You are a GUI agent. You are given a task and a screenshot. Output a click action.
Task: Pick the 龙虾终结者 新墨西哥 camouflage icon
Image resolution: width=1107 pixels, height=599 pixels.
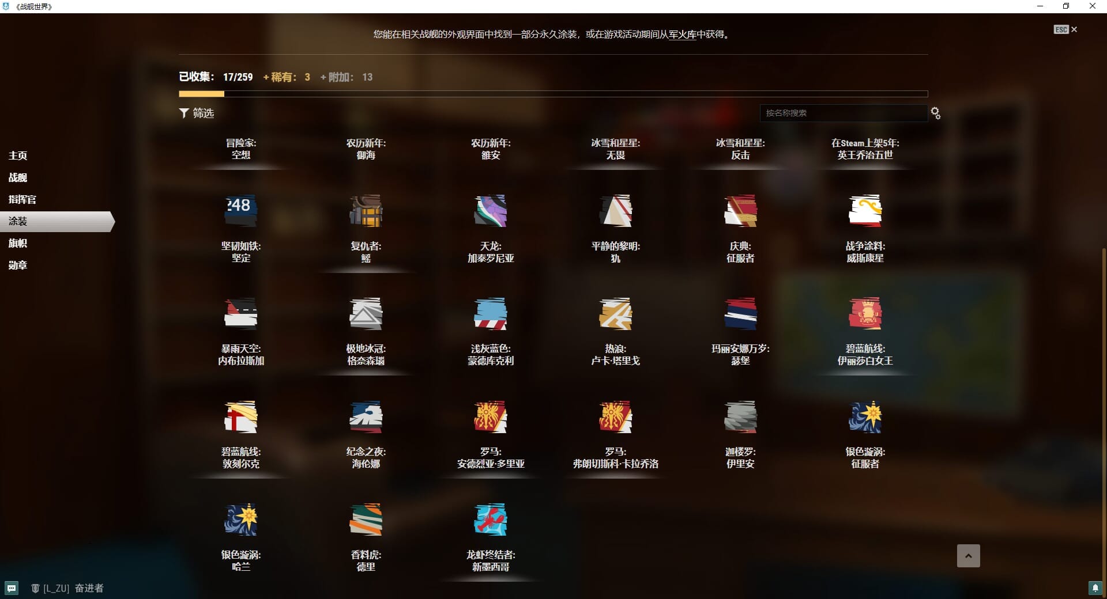pyautogui.click(x=490, y=520)
